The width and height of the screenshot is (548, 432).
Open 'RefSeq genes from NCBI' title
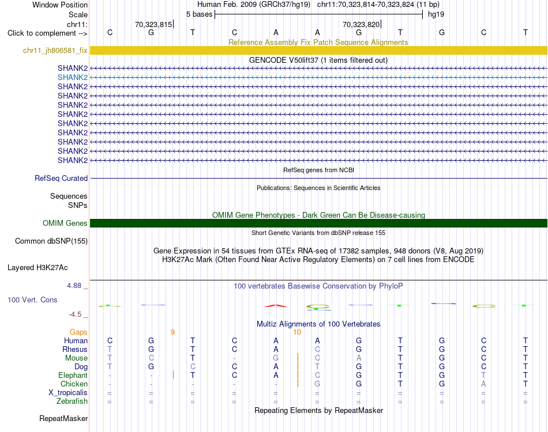[318, 170]
